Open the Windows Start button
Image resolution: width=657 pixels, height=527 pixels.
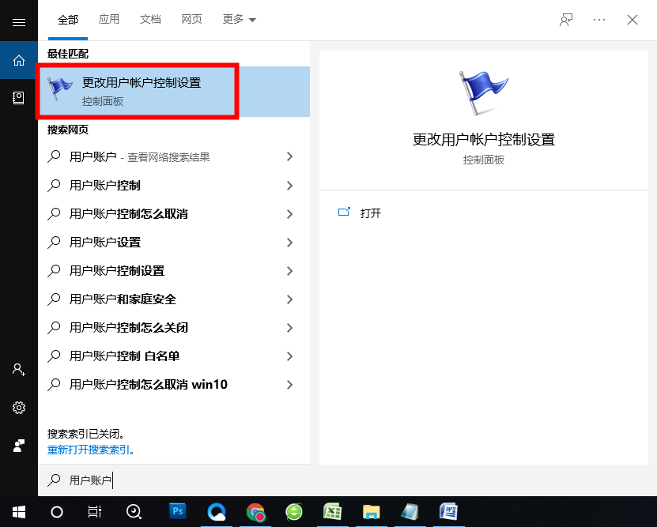19,511
